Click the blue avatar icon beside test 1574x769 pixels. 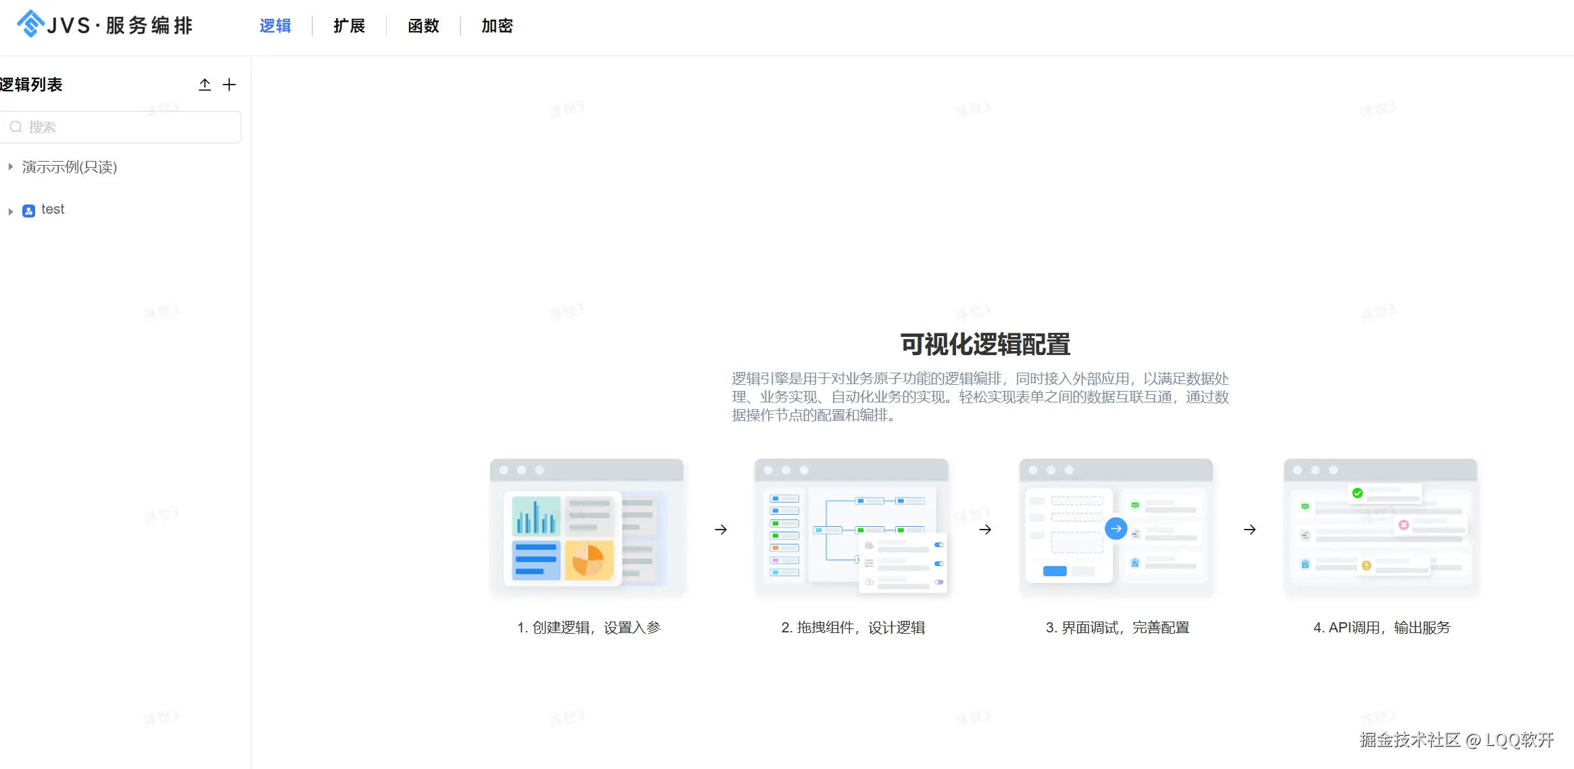tap(28, 210)
